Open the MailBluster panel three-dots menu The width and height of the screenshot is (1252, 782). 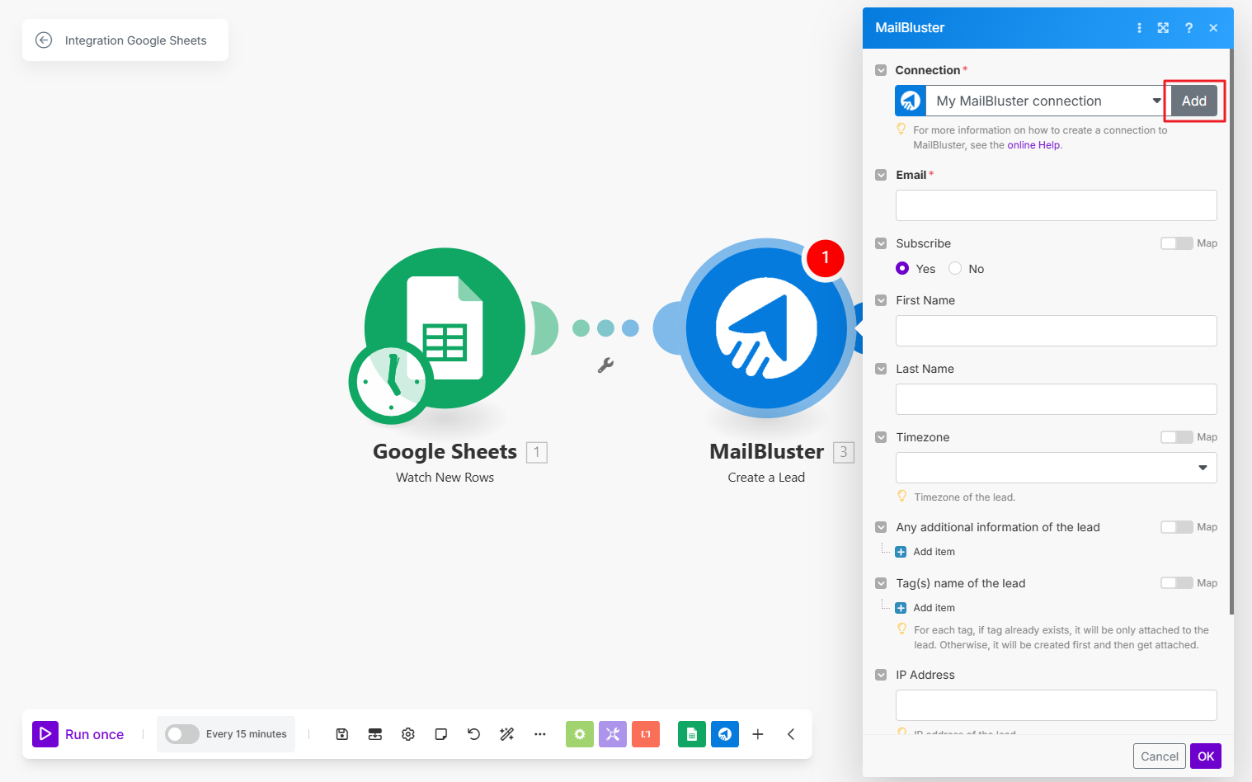point(1140,28)
